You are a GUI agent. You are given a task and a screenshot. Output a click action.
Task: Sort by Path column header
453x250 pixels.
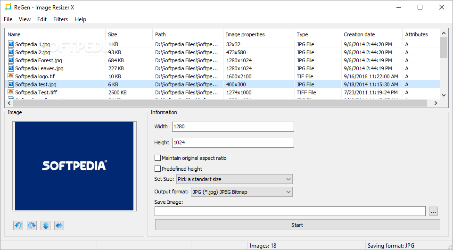click(x=188, y=34)
